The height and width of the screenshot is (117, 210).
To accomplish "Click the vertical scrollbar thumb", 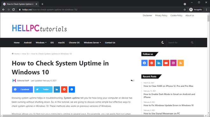I will pyautogui.click(x=208, y=18).
